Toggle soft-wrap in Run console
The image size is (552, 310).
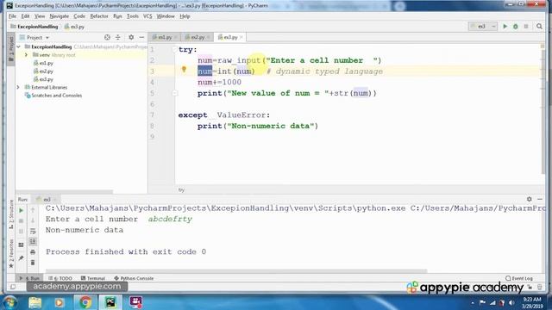click(33, 232)
